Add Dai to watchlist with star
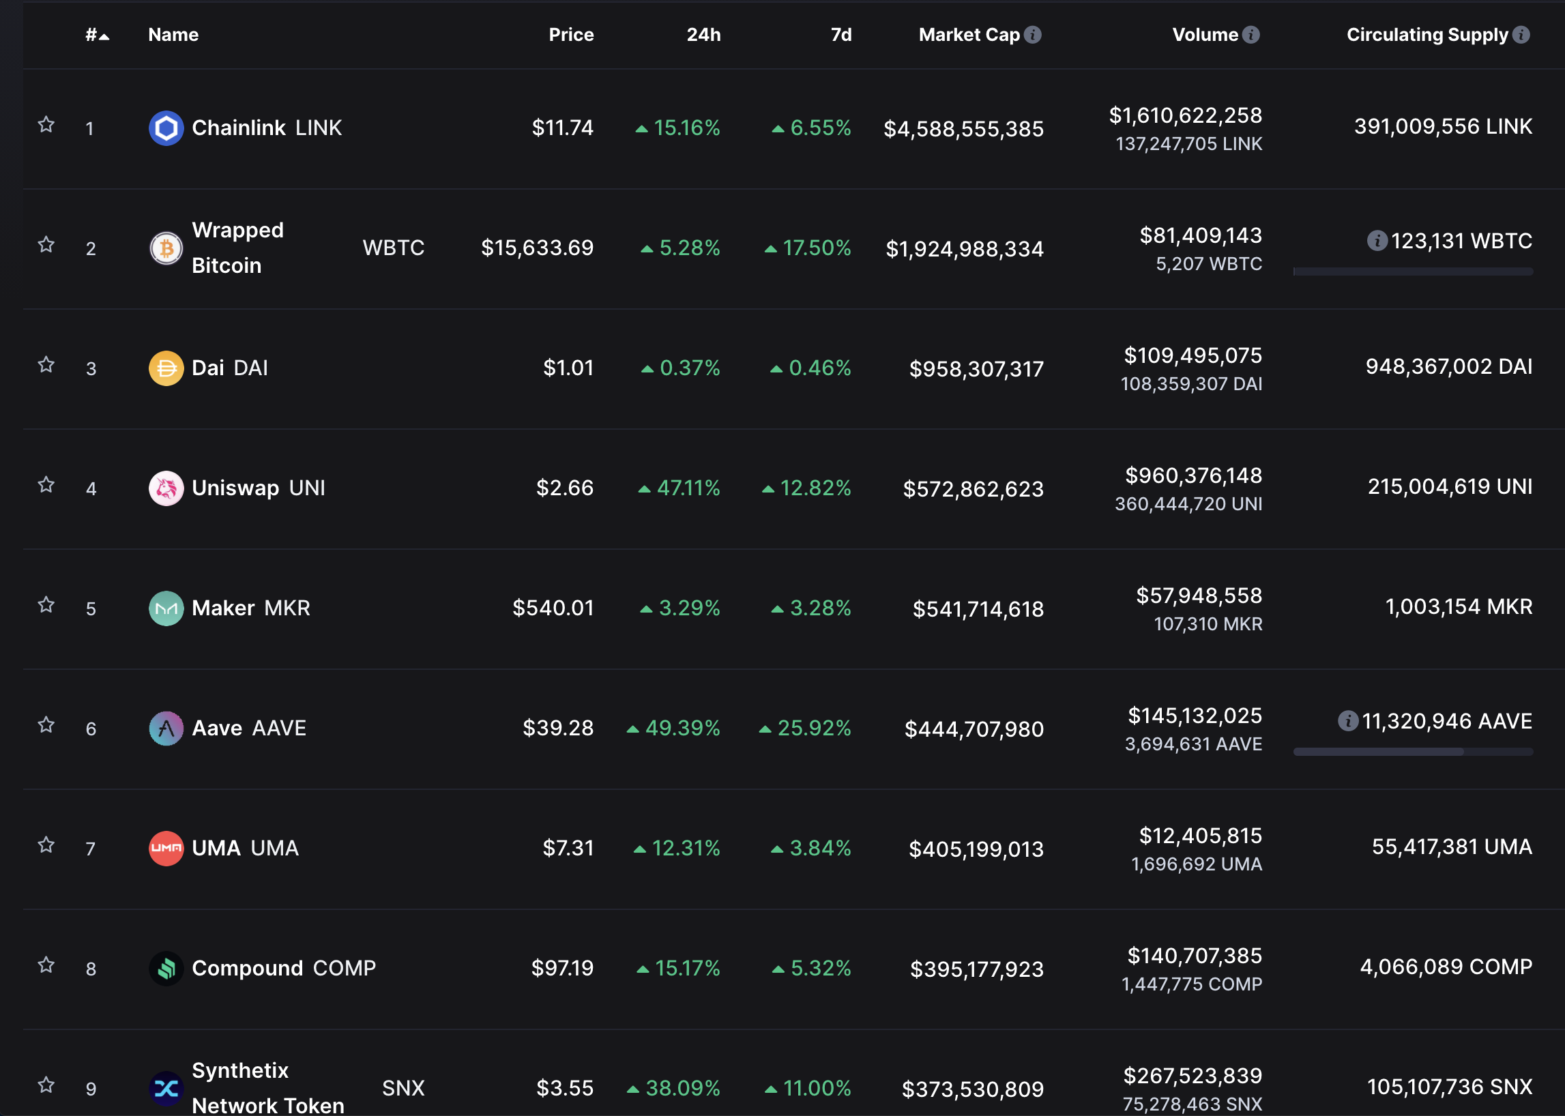This screenshot has height=1116, width=1565. tap(46, 364)
